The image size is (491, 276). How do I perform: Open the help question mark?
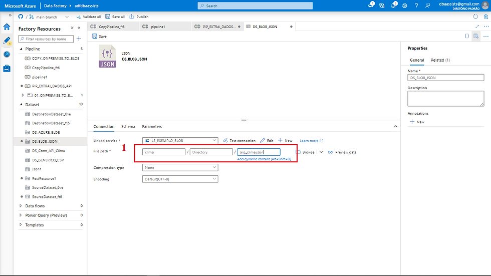click(416, 6)
